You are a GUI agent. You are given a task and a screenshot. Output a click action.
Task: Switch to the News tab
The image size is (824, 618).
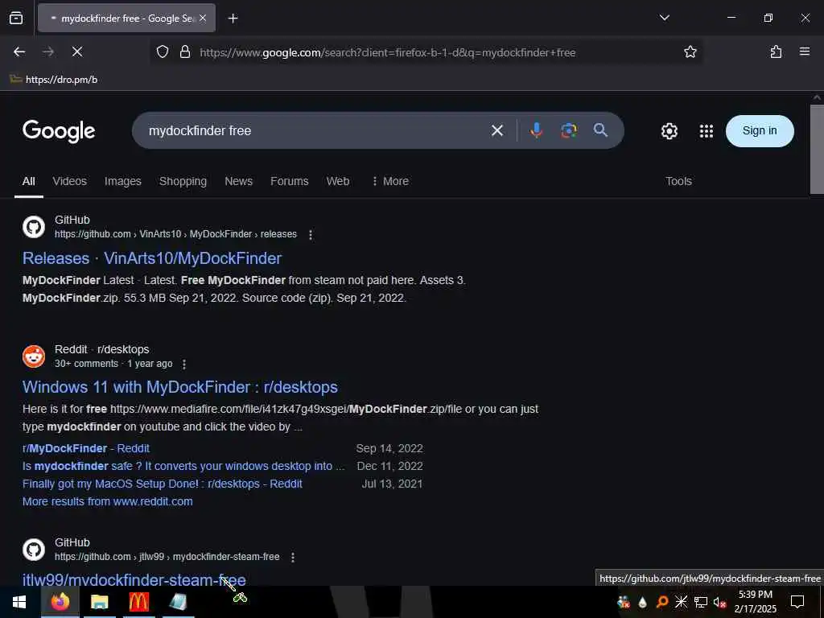tap(238, 181)
